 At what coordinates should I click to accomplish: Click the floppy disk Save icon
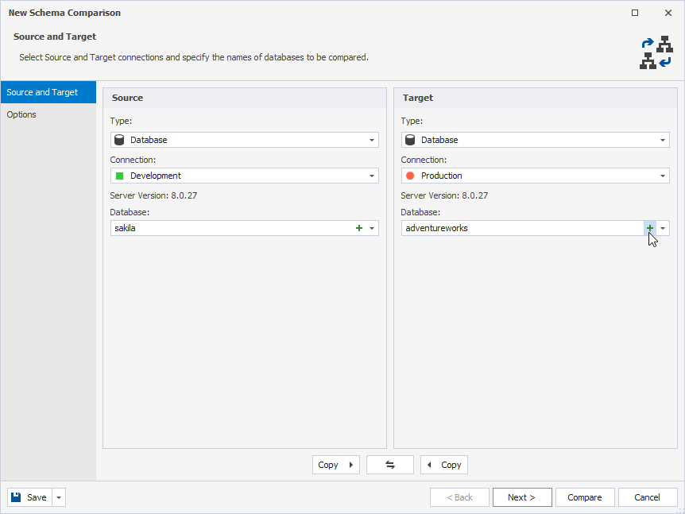pyautogui.click(x=16, y=497)
